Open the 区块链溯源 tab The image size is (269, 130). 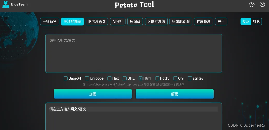[156, 21]
